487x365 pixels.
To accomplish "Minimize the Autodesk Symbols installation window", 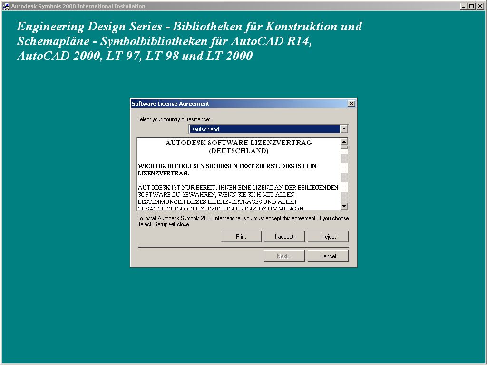I will 464,6.
